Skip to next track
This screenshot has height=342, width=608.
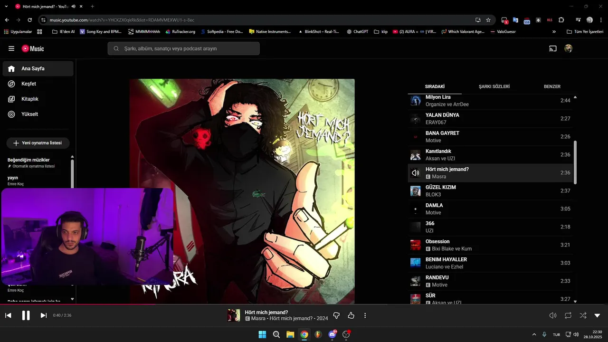pyautogui.click(x=44, y=315)
